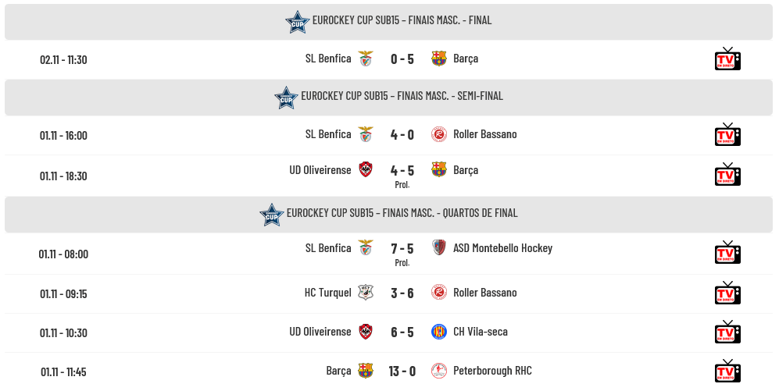Select the Eurockey Cup Sub15 Final header

(402, 20)
